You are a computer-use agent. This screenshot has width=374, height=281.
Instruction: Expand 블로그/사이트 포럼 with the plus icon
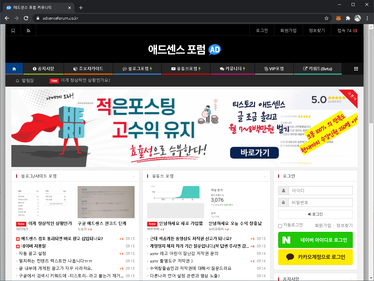133,176
